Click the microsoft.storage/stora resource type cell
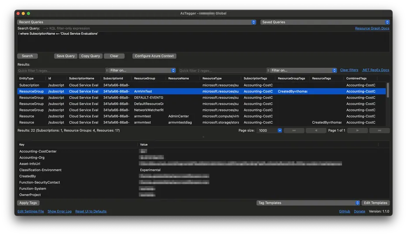The width and height of the screenshot is (407, 235). click(x=221, y=122)
